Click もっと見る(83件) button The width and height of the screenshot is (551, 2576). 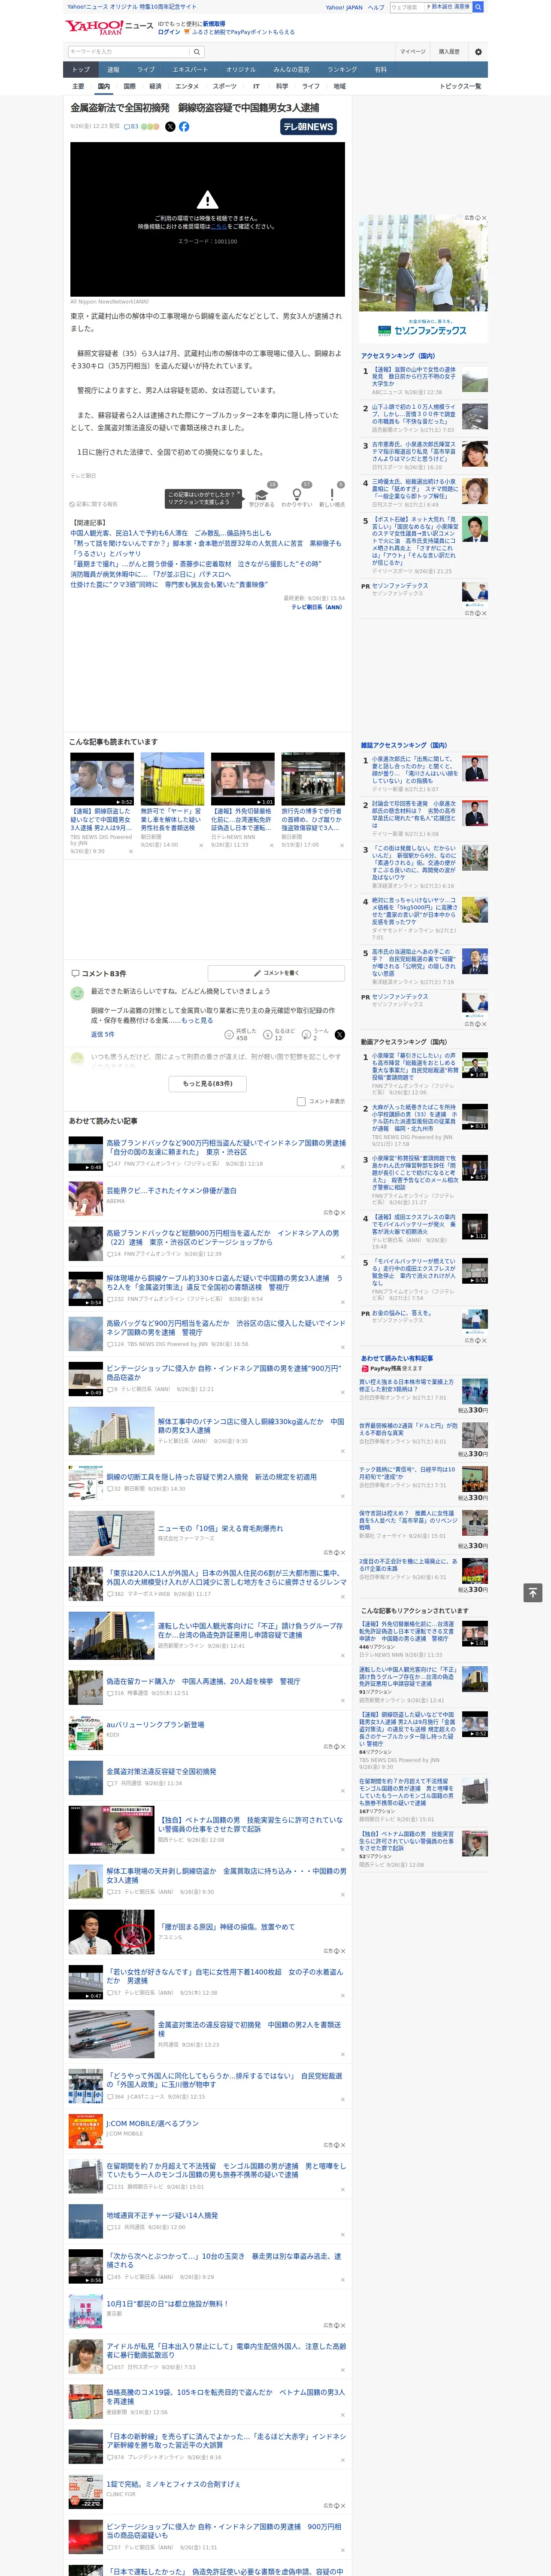[x=207, y=1083]
